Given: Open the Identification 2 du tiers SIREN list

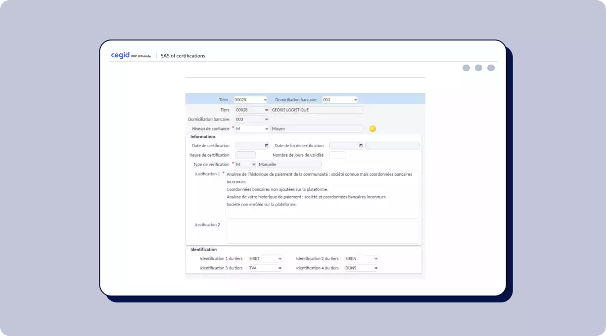Looking at the screenshot, I should 376,258.
